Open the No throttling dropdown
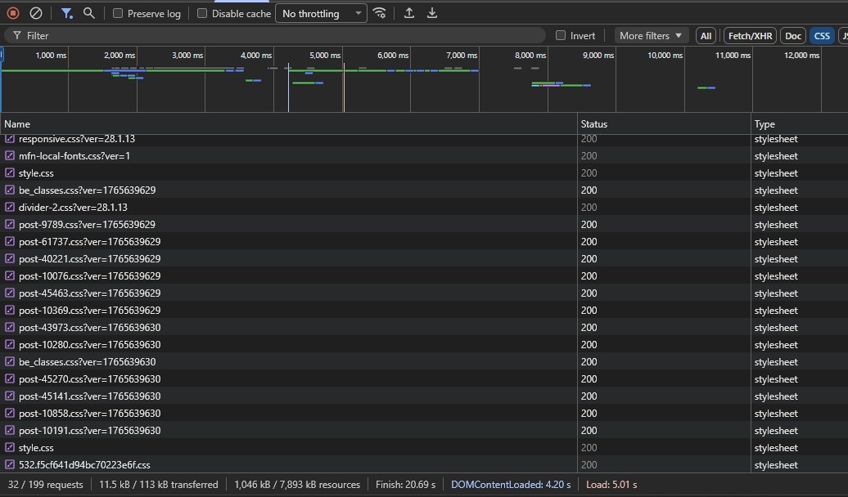The height and width of the screenshot is (497, 848). coord(321,14)
